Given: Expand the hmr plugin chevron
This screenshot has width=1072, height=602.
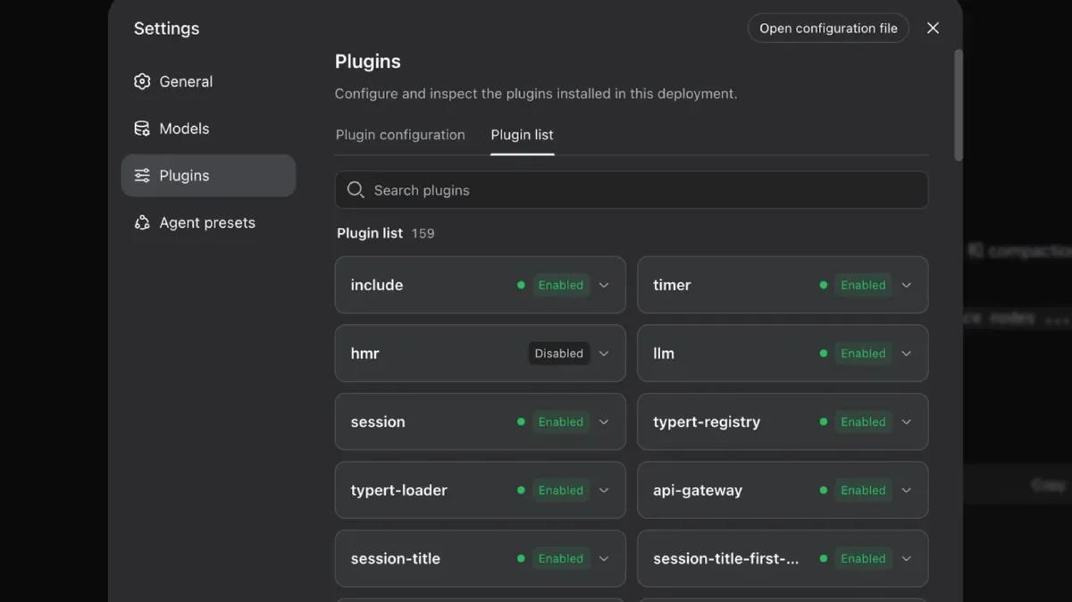Looking at the screenshot, I should (x=604, y=354).
